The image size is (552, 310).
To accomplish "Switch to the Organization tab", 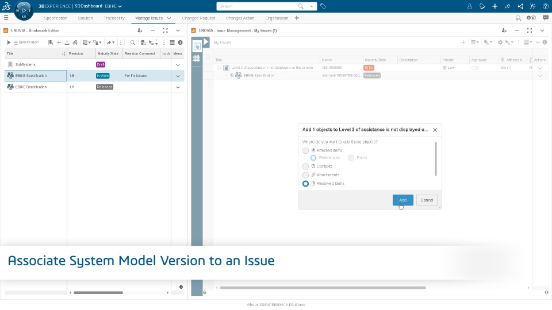I will pyautogui.click(x=277, y=18).
